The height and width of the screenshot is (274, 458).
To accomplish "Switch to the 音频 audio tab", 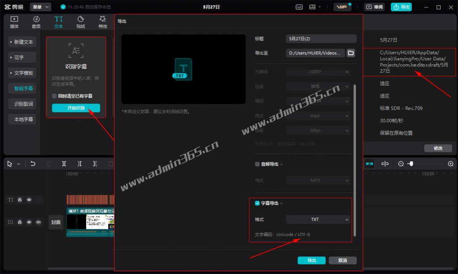I will point(36,22).
